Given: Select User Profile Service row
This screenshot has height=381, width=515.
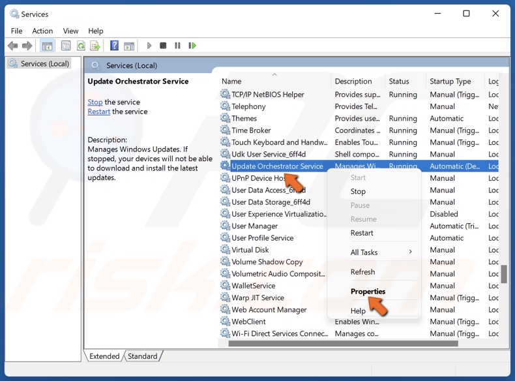Looking at the screenshot, I should (x=359, y=237).
